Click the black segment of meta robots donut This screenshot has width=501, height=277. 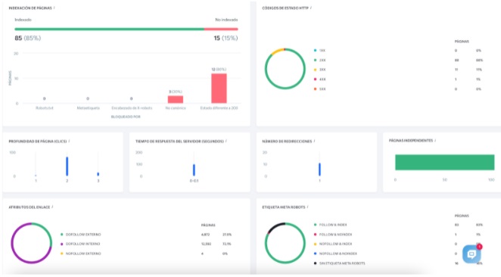[x=275, y=226]
